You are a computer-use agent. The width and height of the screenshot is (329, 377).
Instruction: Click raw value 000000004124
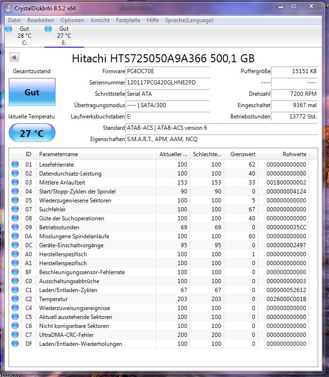[x=286, y=192]
